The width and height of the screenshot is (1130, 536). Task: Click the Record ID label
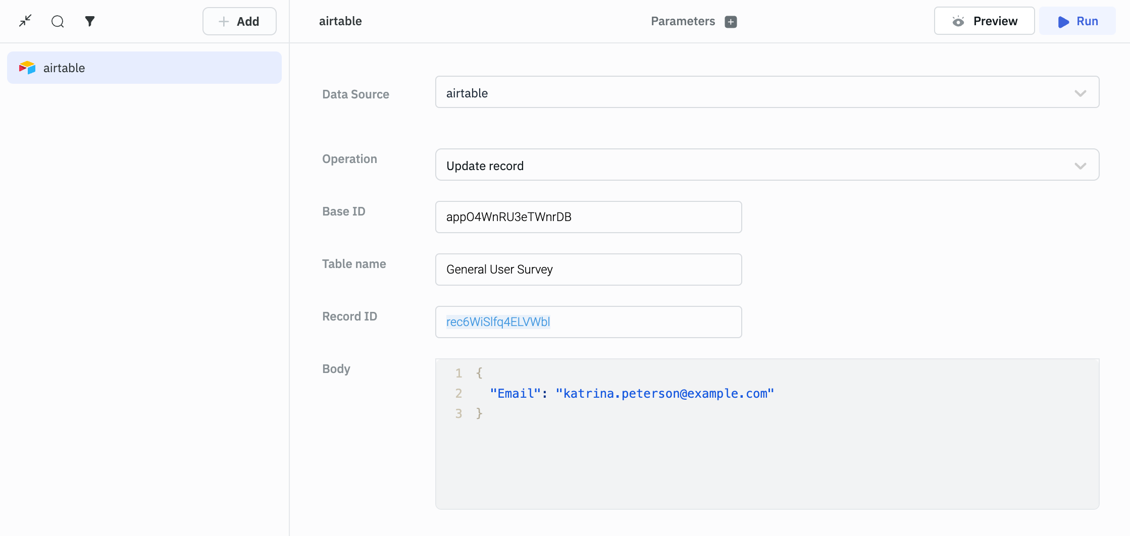(349, 316)
